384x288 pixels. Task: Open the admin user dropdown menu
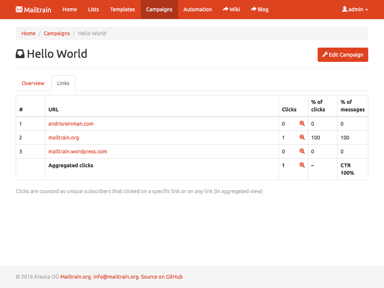(x=355, y=9)
